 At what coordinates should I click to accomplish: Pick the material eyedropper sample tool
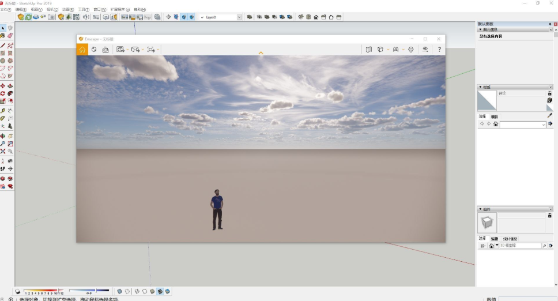[x=549, y=115]
